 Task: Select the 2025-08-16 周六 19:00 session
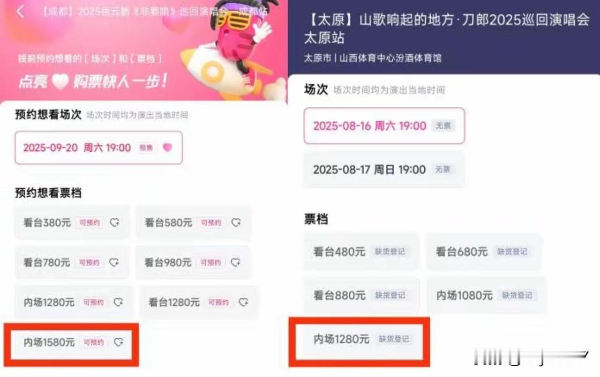click(x=384, y=126)
